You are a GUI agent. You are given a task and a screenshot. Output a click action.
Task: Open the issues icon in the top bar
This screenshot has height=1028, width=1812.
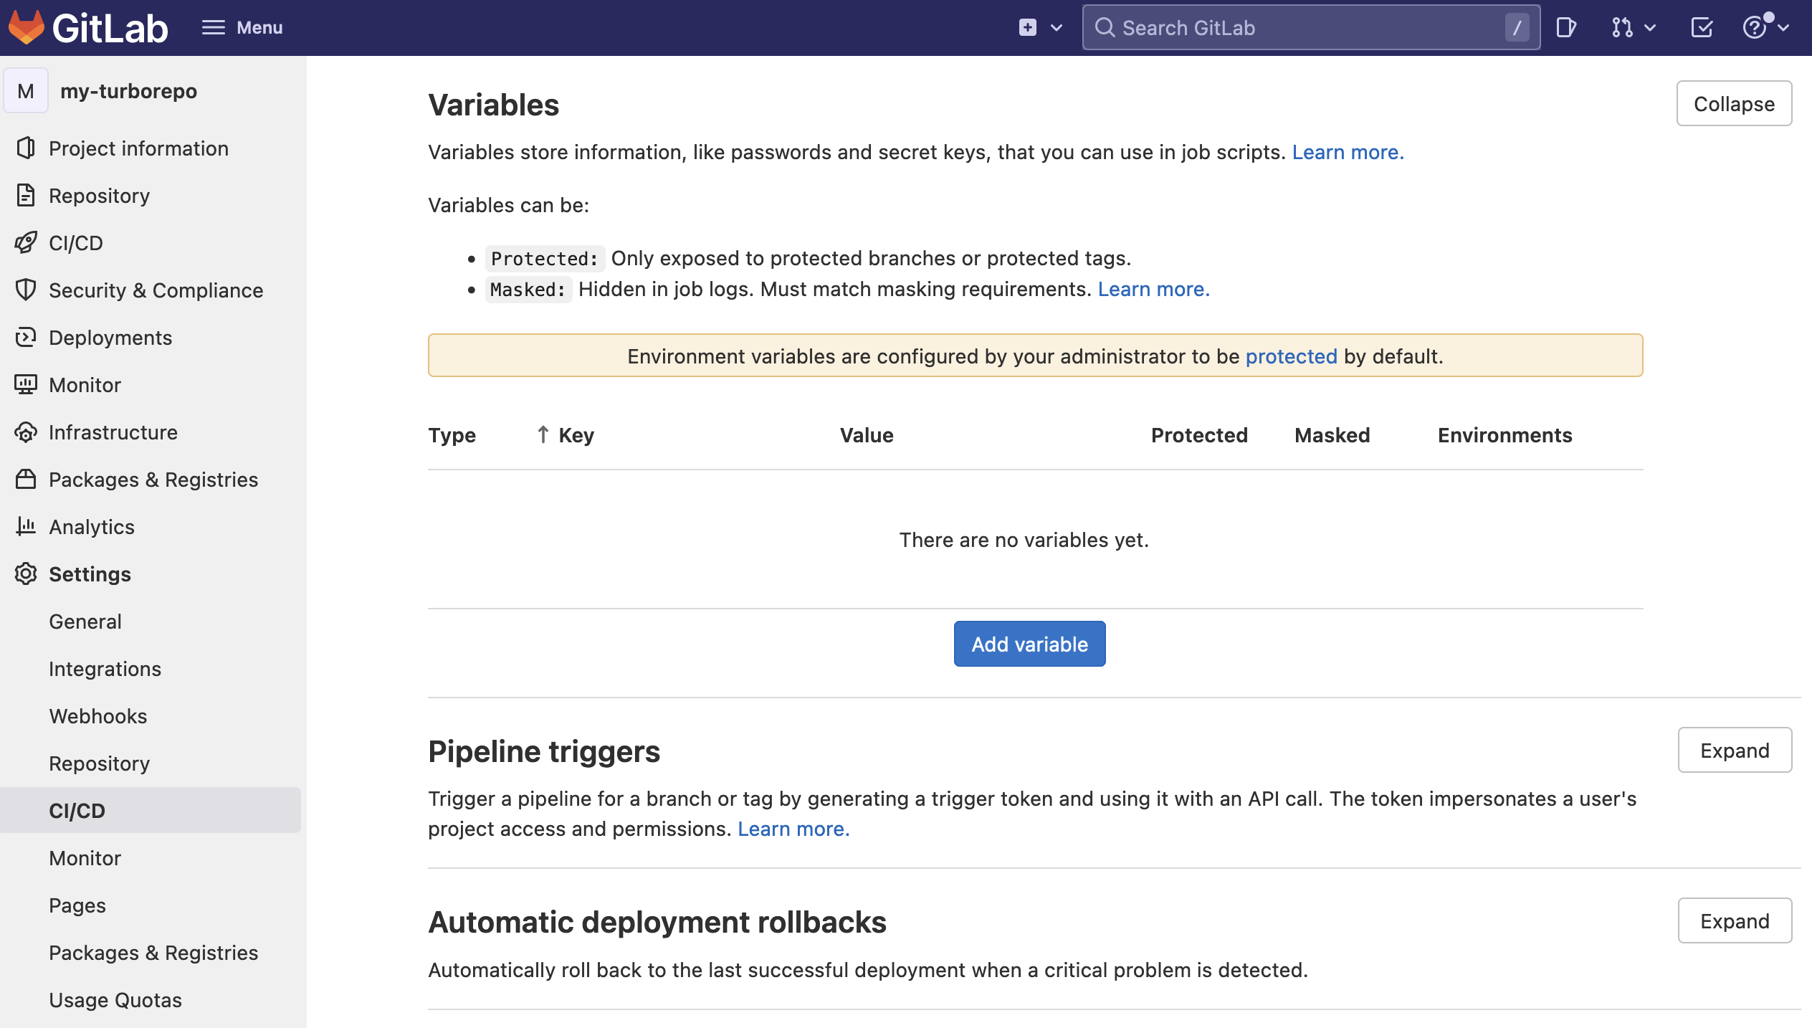[1567, 27]
